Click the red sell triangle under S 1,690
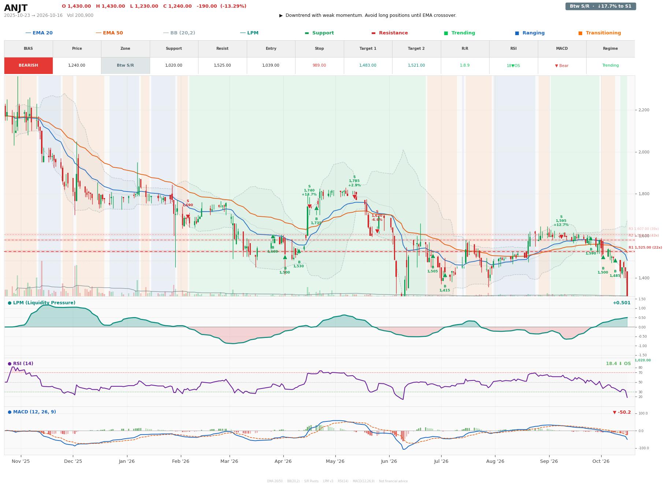The width and height of the screenshot is (666, 487). pos(188,217)
